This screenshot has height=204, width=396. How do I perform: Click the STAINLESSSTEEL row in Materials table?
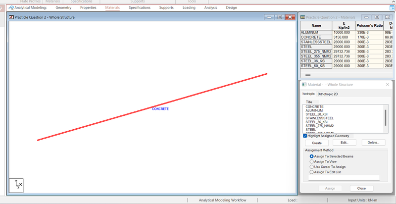316,42
